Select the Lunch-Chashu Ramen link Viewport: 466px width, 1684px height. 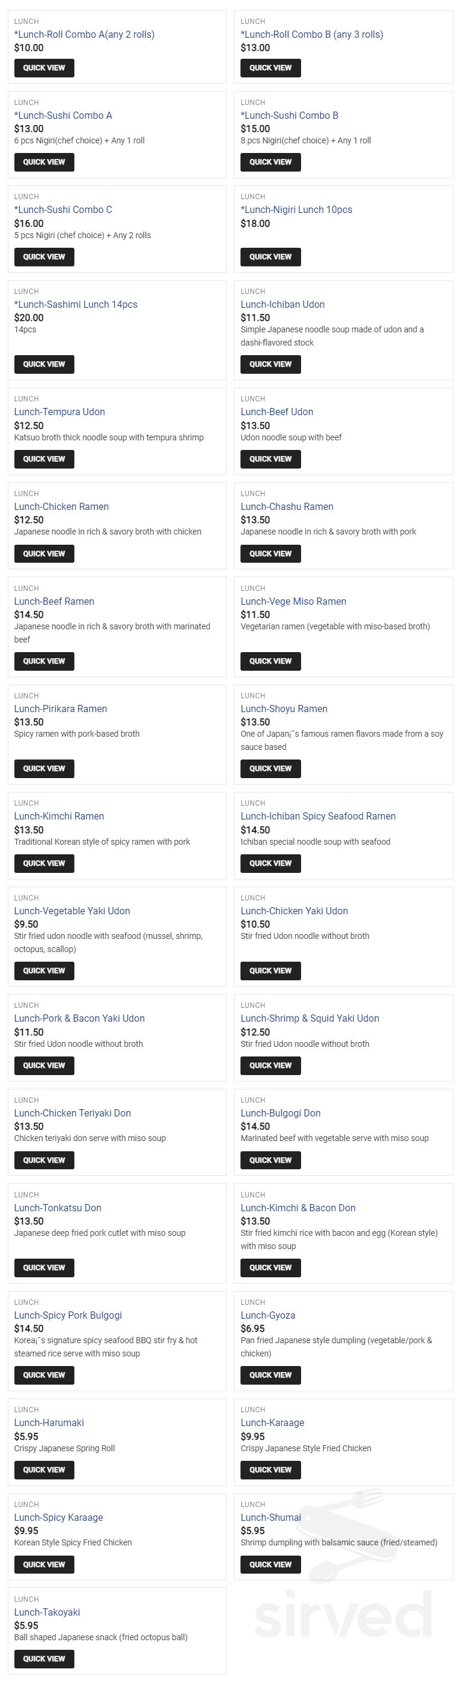286,506
